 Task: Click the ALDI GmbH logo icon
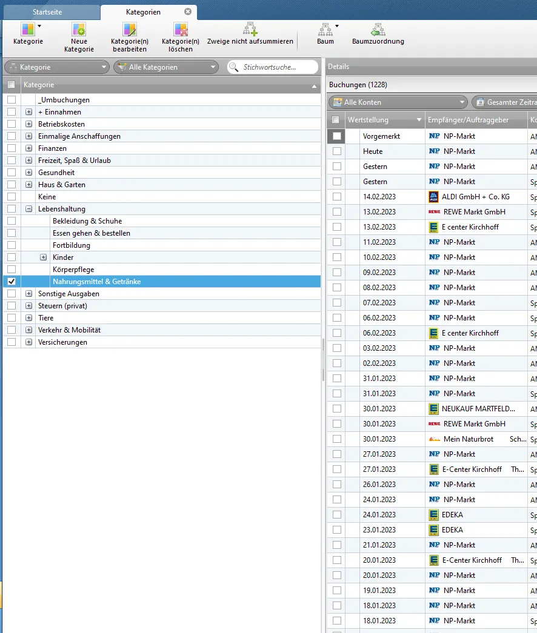pos(433,197)
